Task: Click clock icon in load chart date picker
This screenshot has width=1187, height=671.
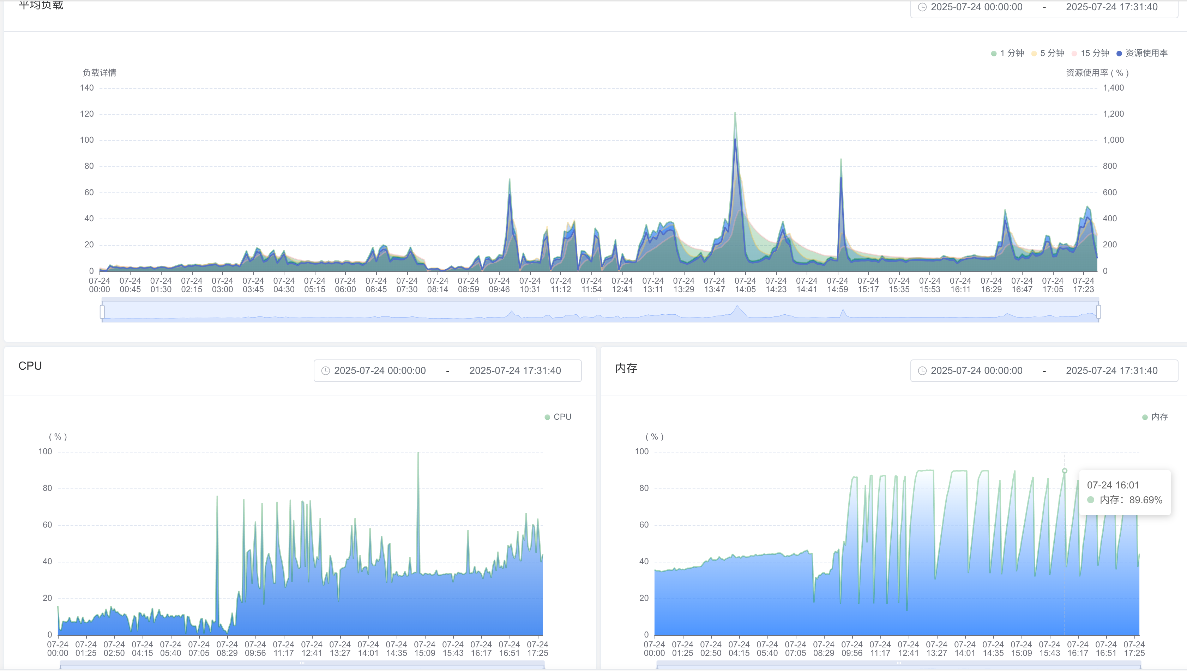Action: point(922,7)
